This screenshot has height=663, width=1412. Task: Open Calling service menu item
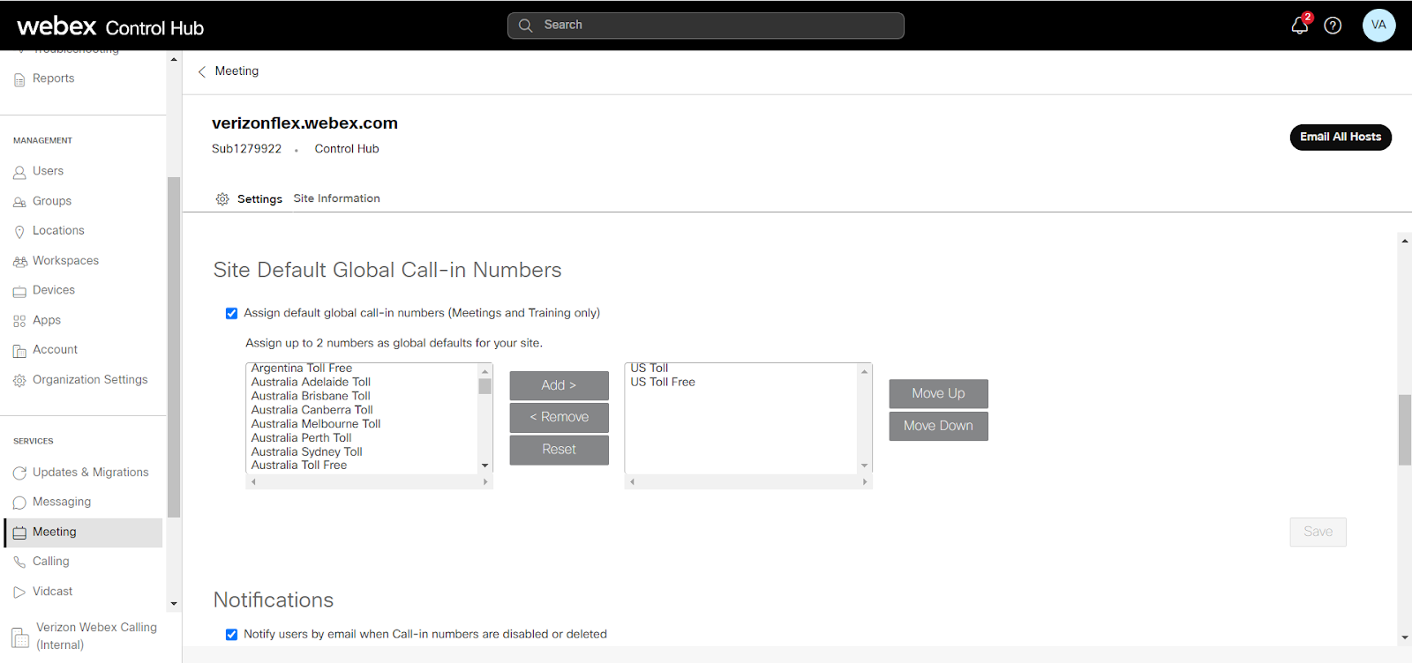[50, 562]
